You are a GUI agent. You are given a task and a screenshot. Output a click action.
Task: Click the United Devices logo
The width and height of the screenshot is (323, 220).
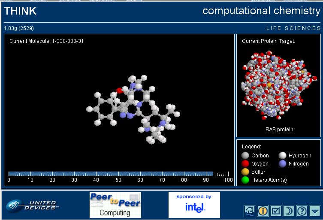(32, 205)
